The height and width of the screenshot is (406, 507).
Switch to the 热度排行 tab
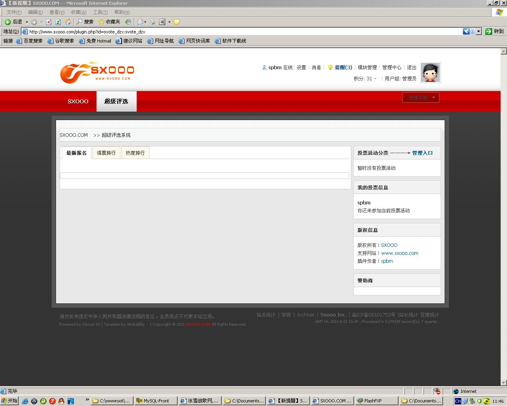coord(135,153)
